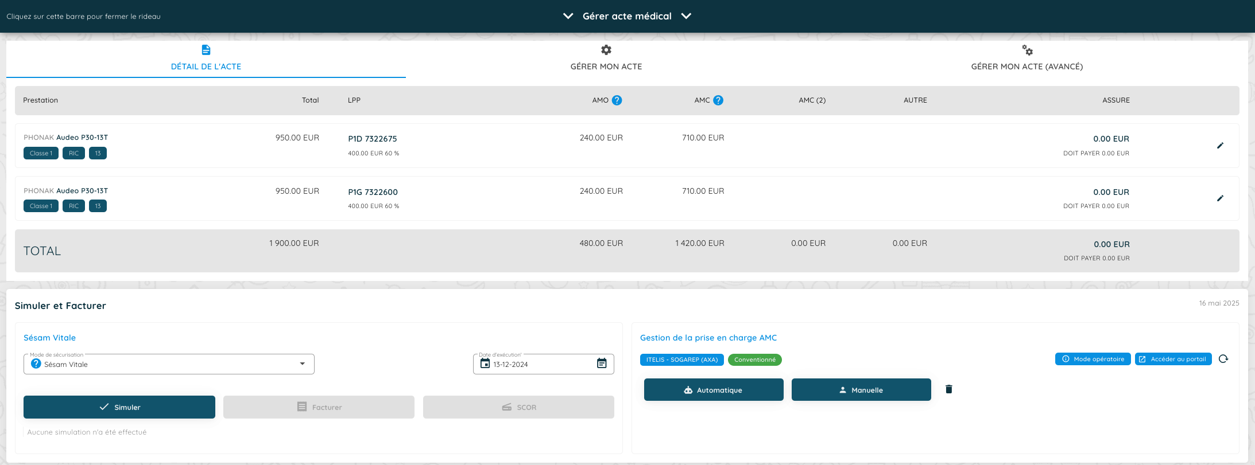Click the refresh icon beside Accéder au portail

point(1223,359)
